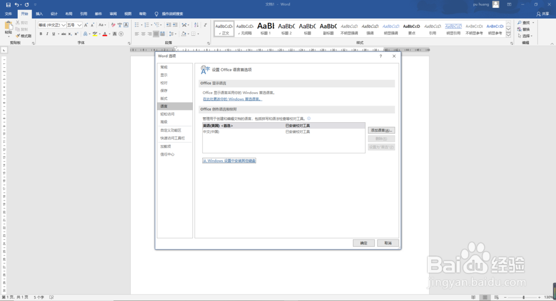This screenshot has height=301, width=556.
Task: Open the Insert (插入) ribbon tab
Action: [39, 14]
